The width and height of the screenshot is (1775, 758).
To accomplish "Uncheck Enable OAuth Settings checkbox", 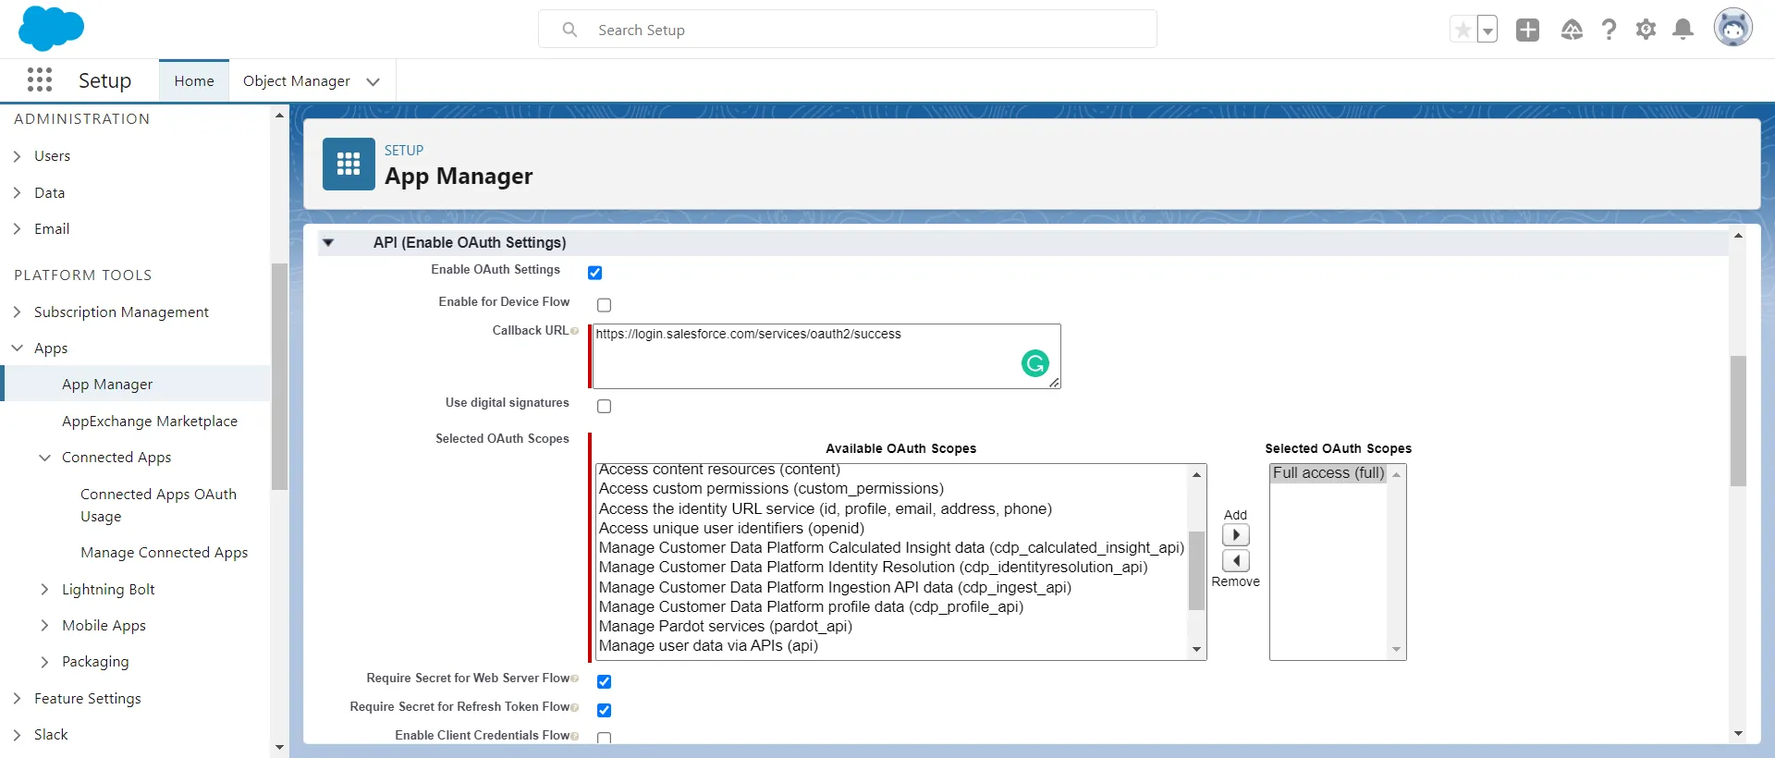I will point(595,273).
